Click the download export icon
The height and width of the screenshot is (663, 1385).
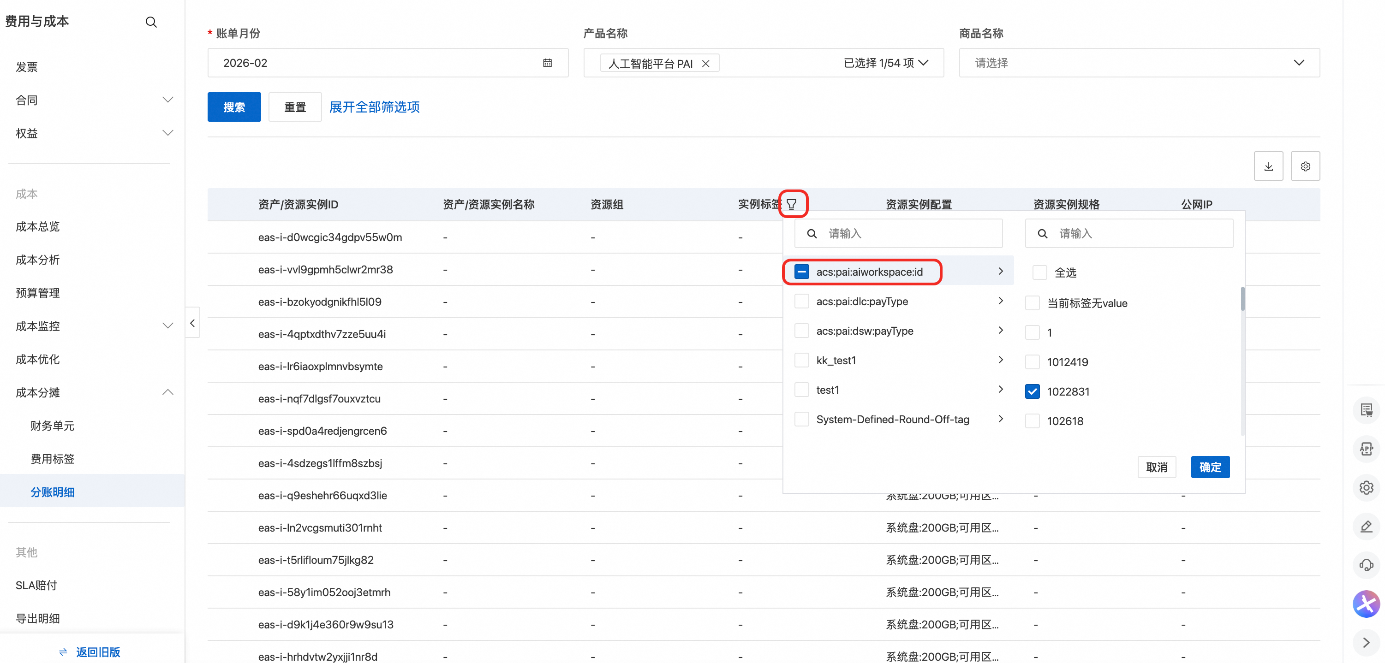(1268, 166)
